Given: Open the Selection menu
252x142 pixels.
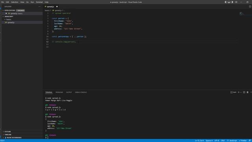Looking at the screenshot, I should pos(15,2).
